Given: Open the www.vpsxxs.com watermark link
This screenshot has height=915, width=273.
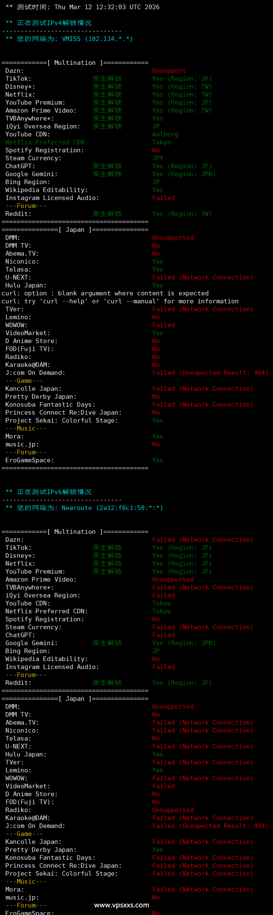Looking at the screenshot, I should point(122,905).
